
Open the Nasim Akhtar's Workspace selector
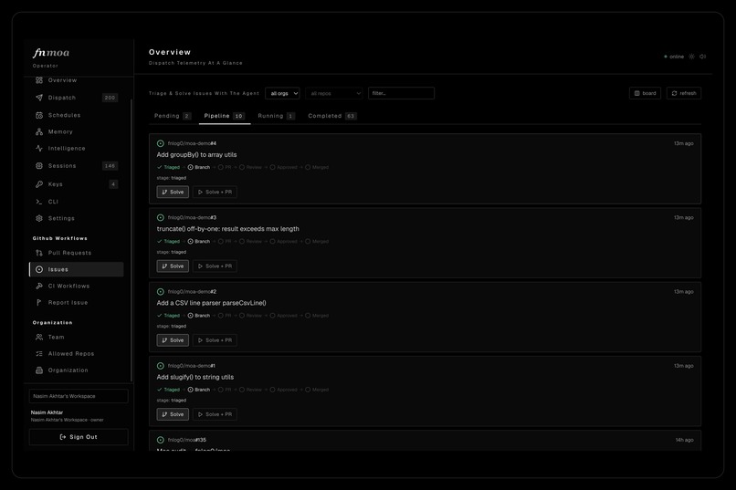(79, 396)
